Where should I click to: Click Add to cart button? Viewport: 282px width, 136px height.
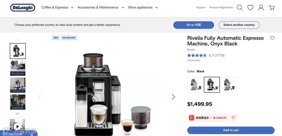pos(231,130)
